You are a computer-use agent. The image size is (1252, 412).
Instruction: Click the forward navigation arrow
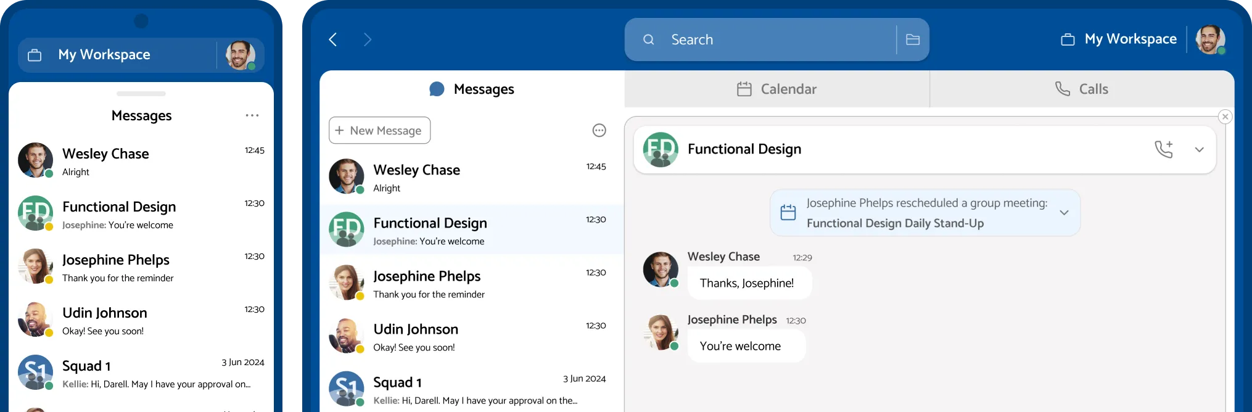pyautogui.click(x=368, y=40)
